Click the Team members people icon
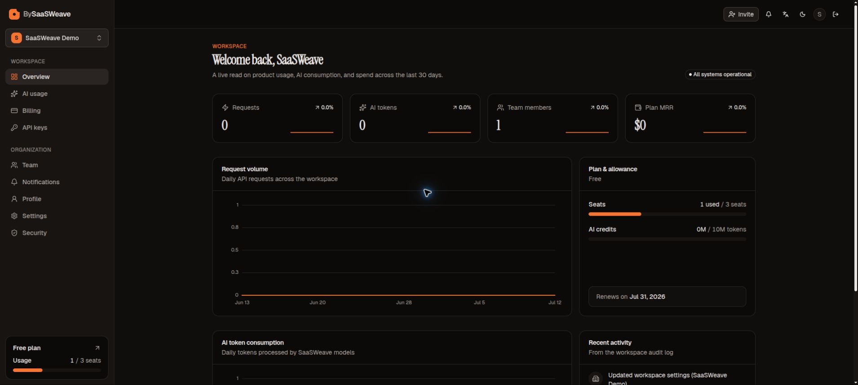This screenshot has height=385, width=858. pyautogui.click(x=500, y=108)
